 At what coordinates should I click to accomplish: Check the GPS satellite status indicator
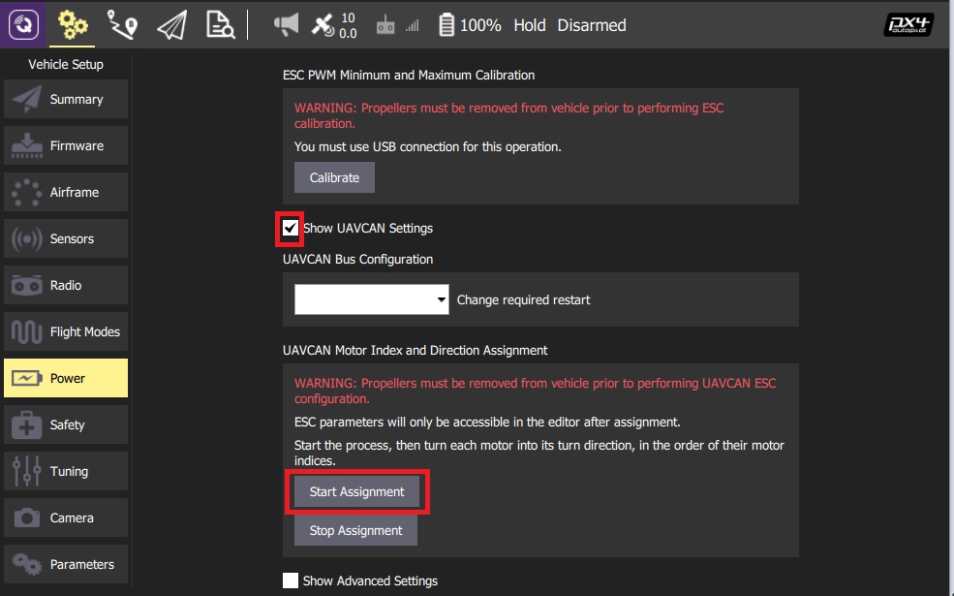[323, 25]
